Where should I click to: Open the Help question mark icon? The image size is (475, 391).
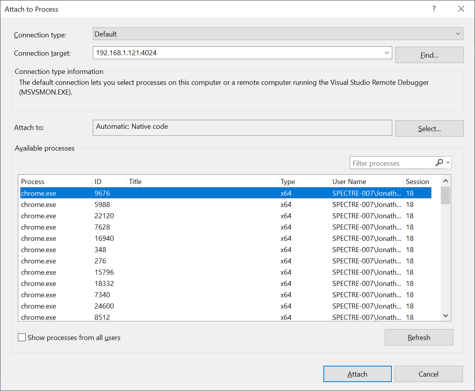434,9
